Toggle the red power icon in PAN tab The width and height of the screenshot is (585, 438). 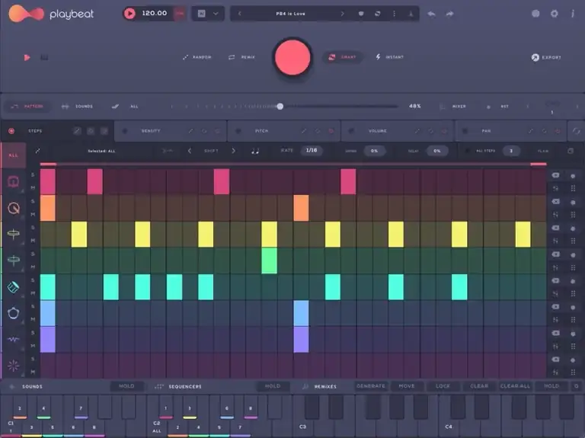click(558, 131)
